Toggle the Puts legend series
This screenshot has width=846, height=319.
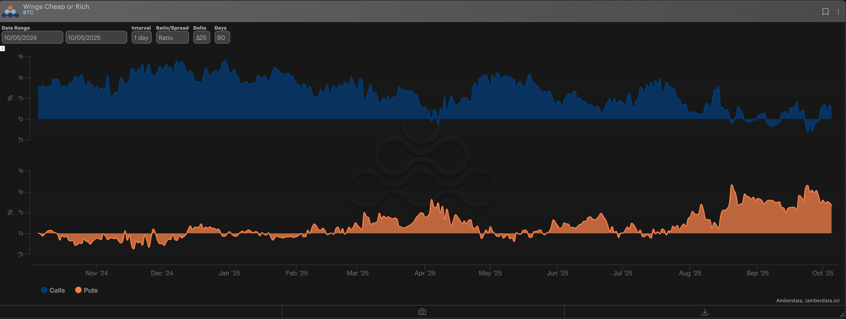[x=90, y=290]
